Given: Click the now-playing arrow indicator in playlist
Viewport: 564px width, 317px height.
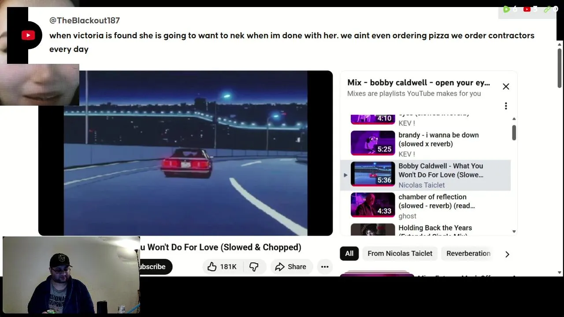Looking at the screenshot, I should (x=345, y=175).
